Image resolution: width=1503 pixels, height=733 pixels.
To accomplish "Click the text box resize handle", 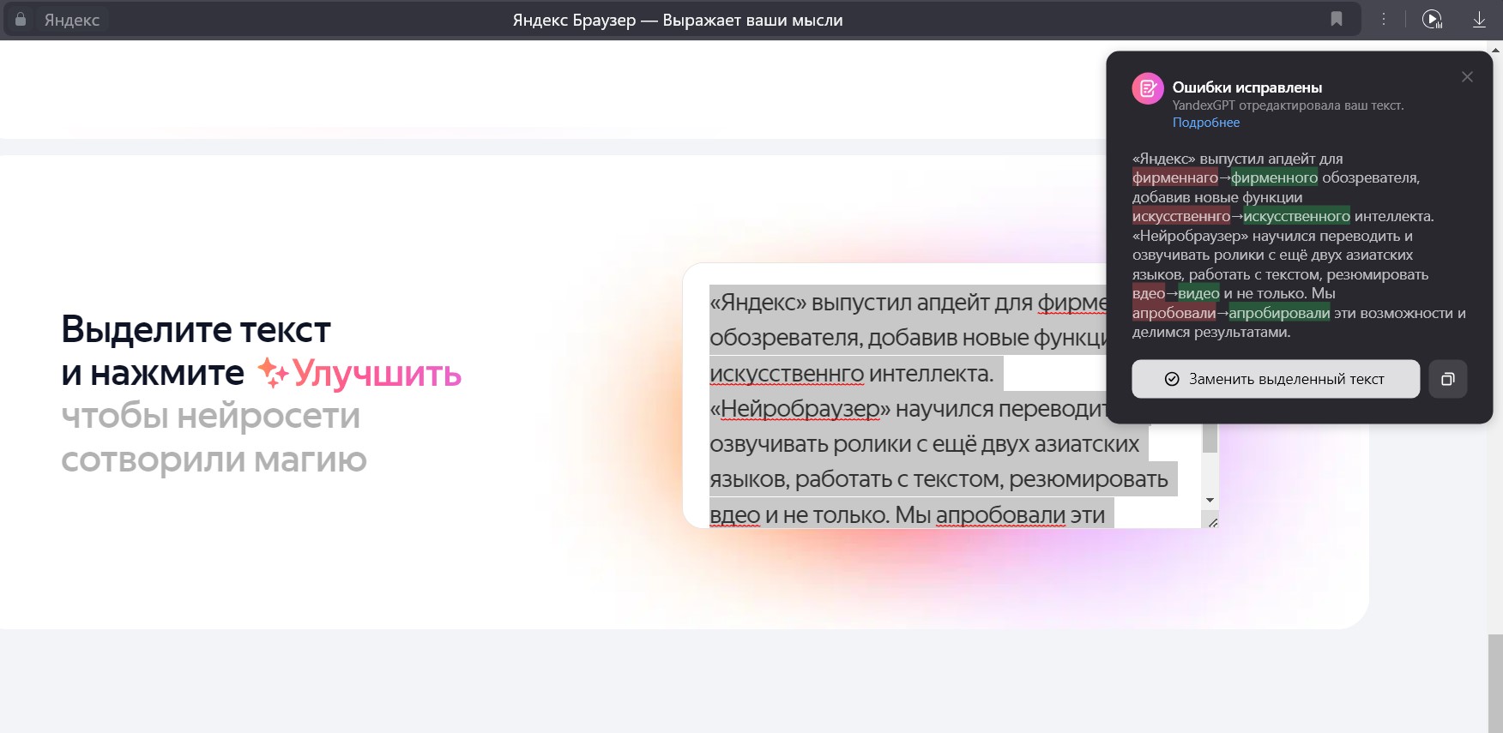I will (x=1212, y=521).
